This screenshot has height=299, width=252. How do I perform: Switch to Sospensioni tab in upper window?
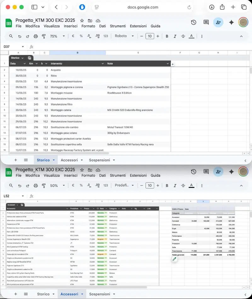pos(100,160)
